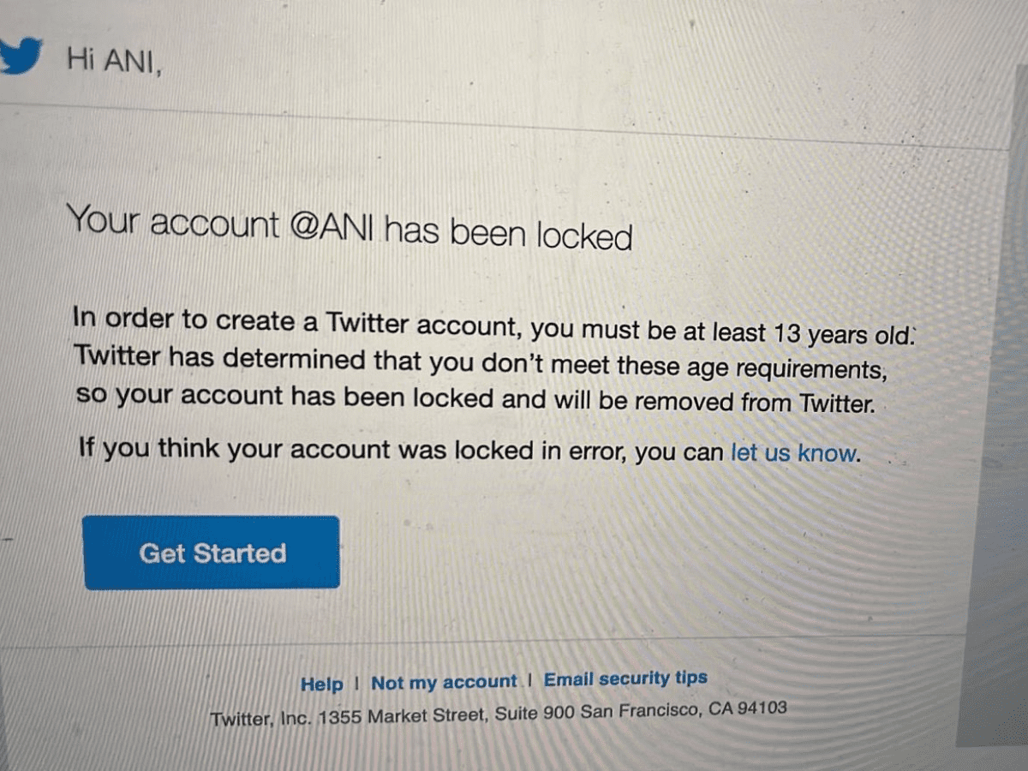Viewport: 1028px width, 771px height.
Task: Click the "Twitter, Inc." footer text
Action: 260,719
